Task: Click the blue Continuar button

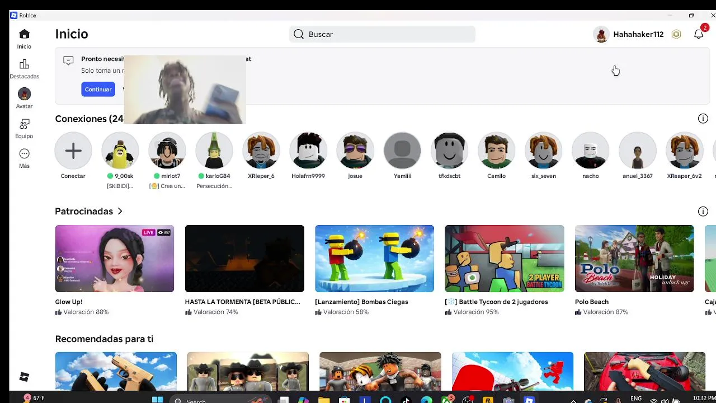Action: (x=98, y=89)
